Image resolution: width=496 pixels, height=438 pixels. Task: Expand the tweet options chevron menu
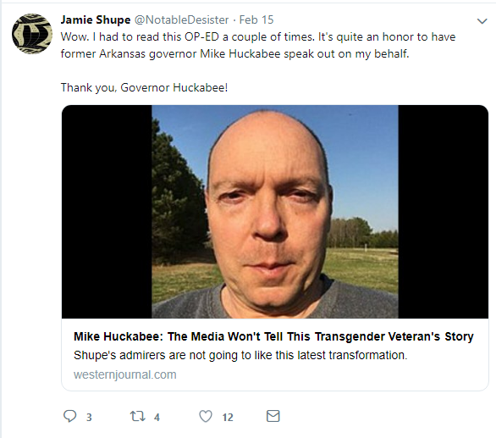(x=482, y=21)
